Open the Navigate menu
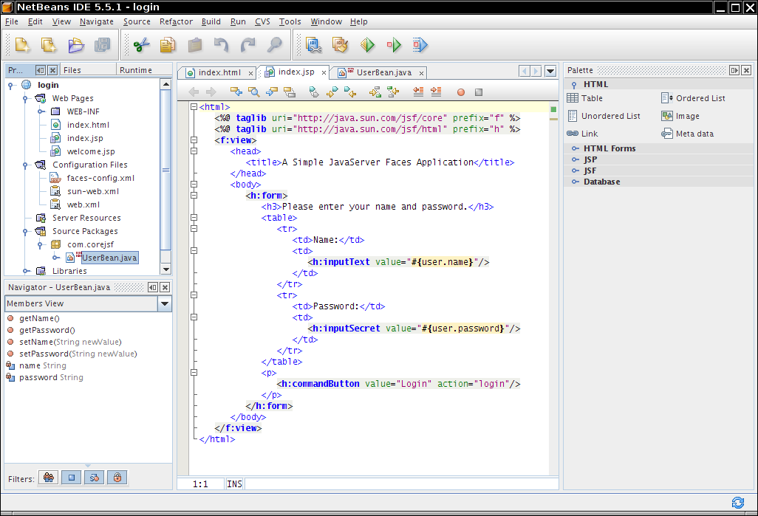Viewport: 758px width, 516px height. pos(97,21)
